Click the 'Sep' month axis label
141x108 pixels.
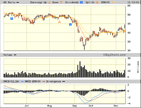(75, 106)
